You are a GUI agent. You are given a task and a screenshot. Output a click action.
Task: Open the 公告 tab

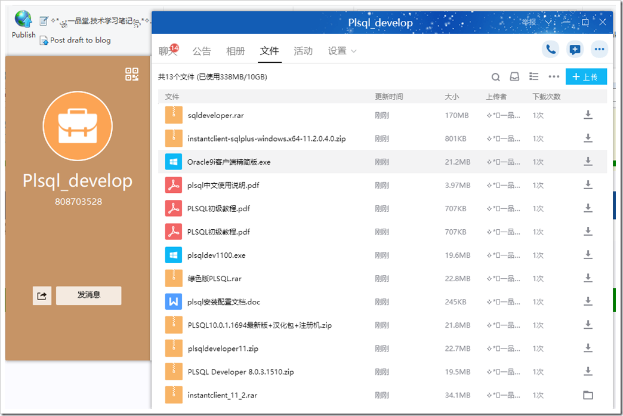(202, 51)
